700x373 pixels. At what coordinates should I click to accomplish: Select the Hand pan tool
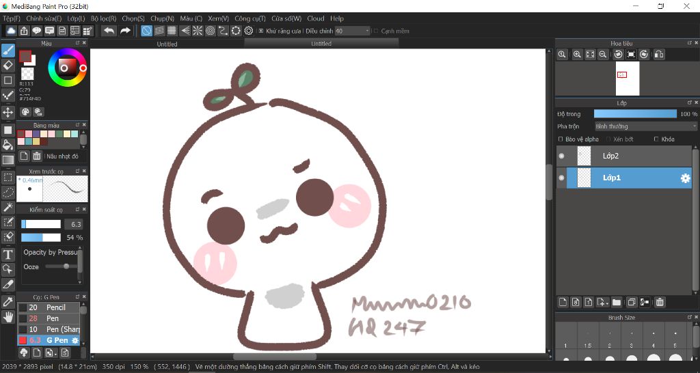tap(8, 317)
